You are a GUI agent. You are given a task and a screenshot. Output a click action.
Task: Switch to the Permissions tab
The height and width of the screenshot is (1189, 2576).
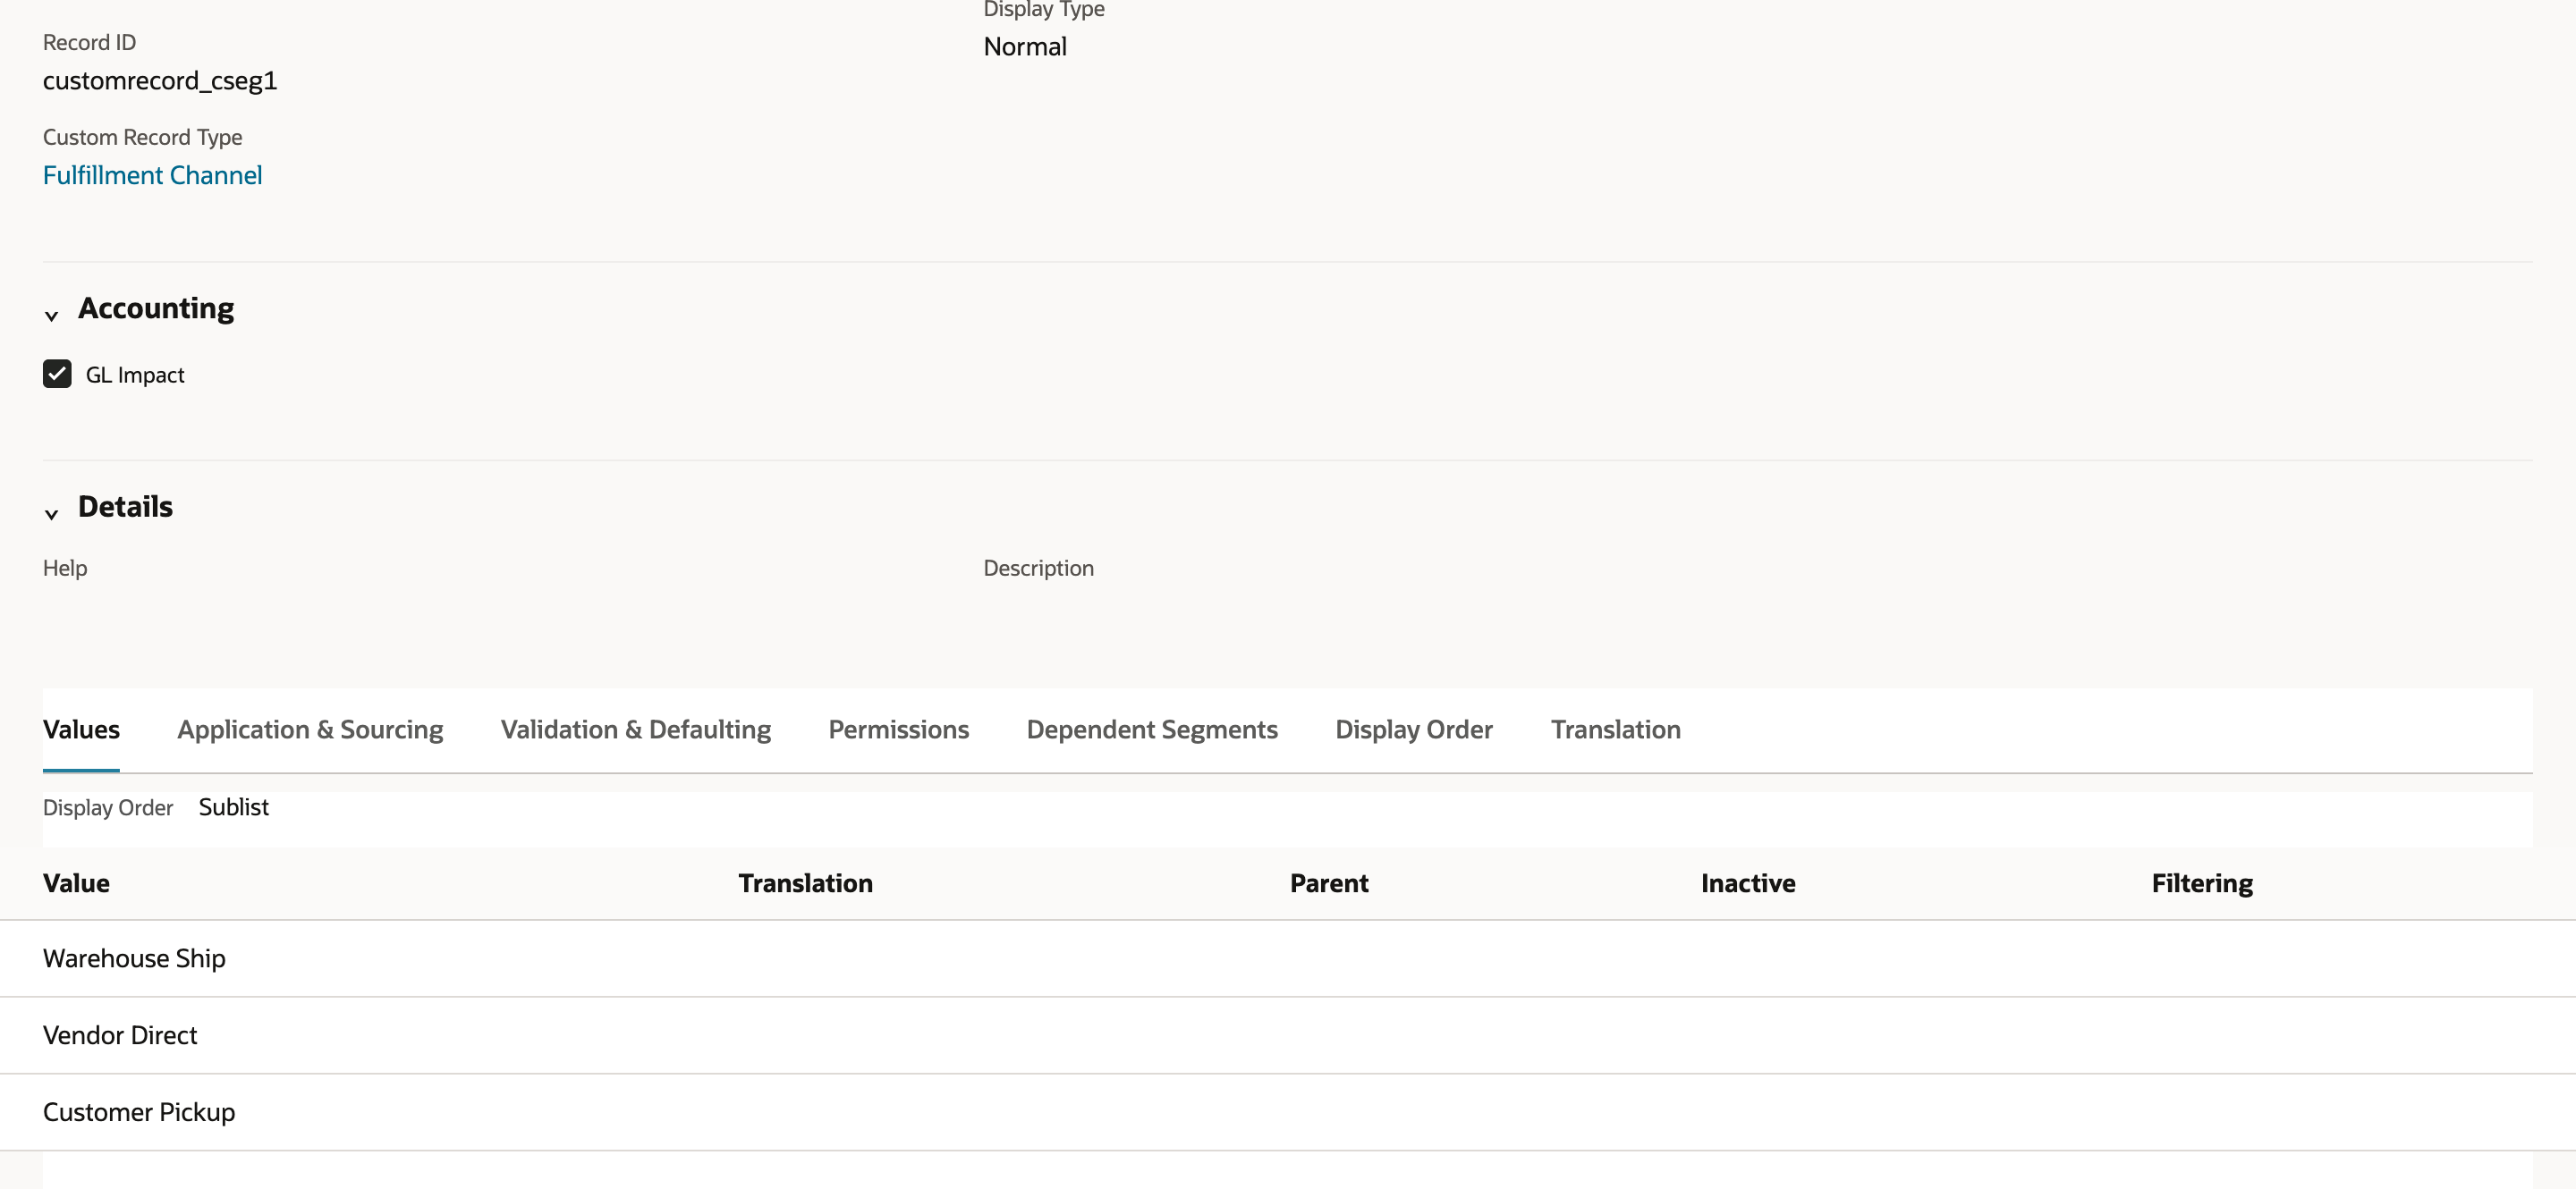click(x=898, y=729)
